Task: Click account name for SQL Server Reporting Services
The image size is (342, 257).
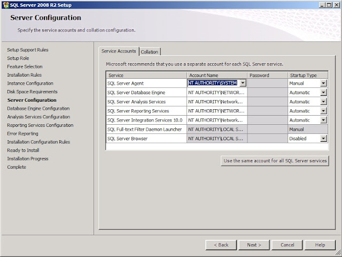Action: pyautogui.click(x=217, y=111)
